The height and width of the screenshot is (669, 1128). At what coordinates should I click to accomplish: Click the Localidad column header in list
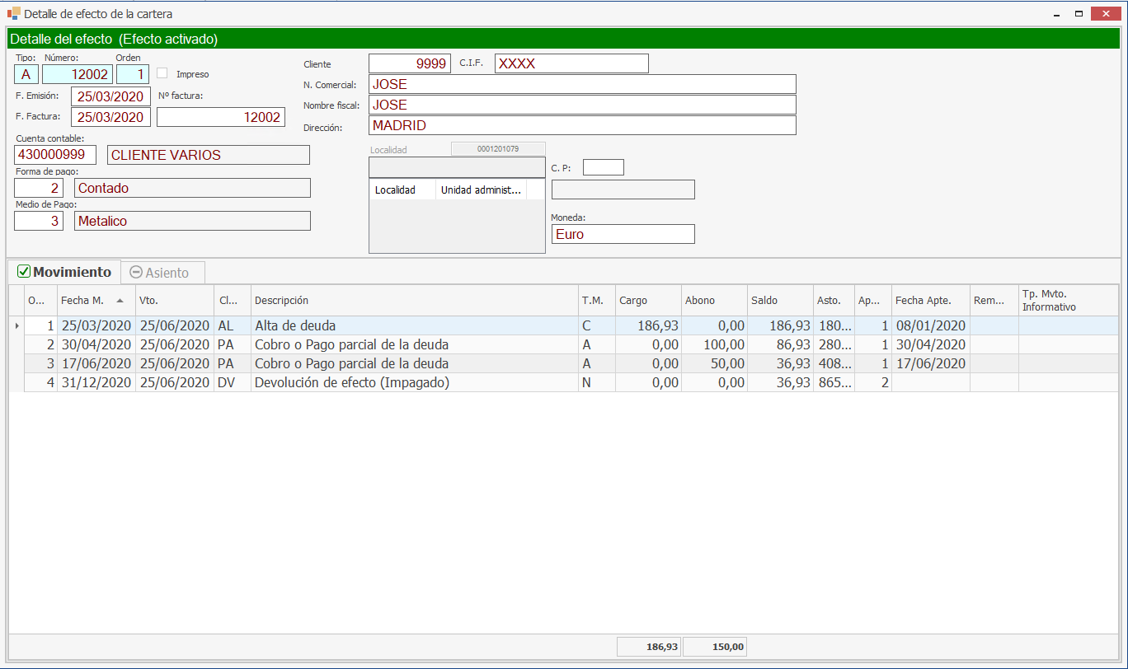pyautogui.click(x=402, y=190)
